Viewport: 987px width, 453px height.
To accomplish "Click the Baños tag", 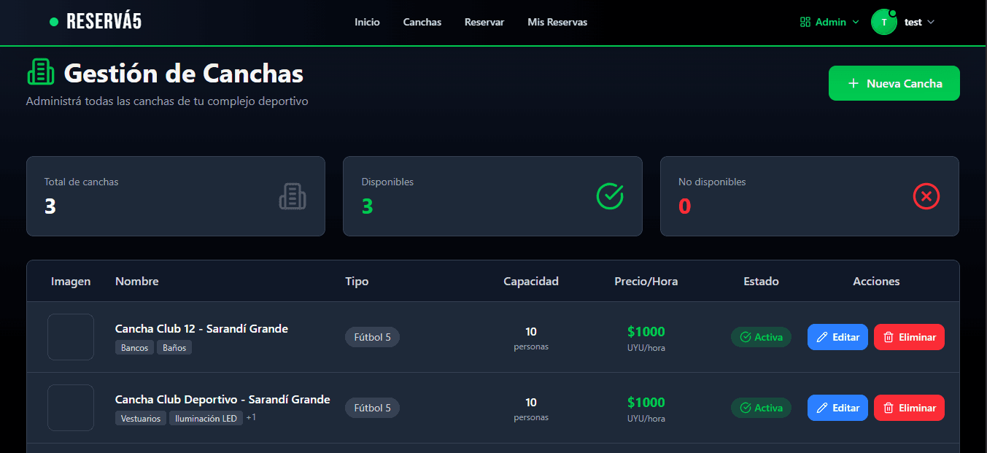I will (x=174, y=348).
